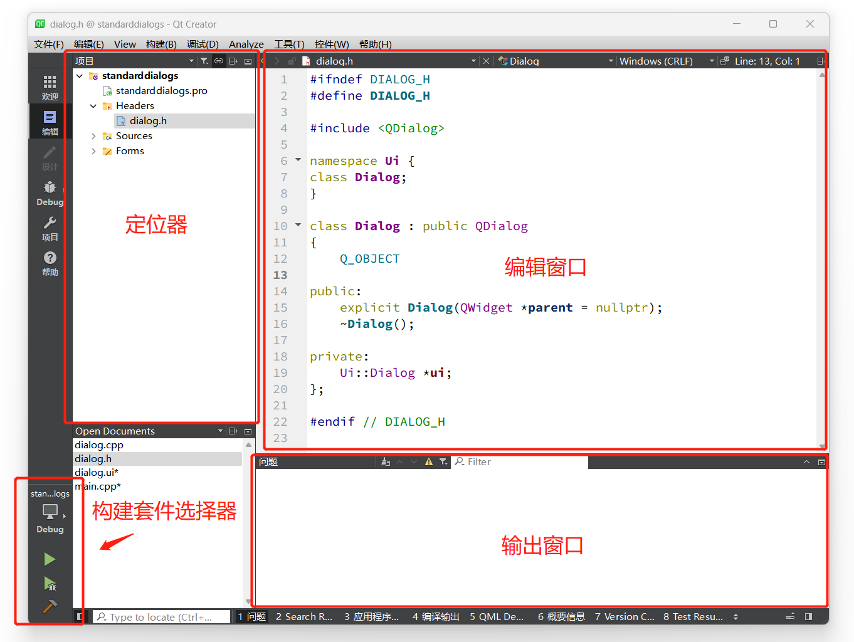Switch to Debug mode in the sidebar
This screenshot has width=854, height=642.
[50, 192]
